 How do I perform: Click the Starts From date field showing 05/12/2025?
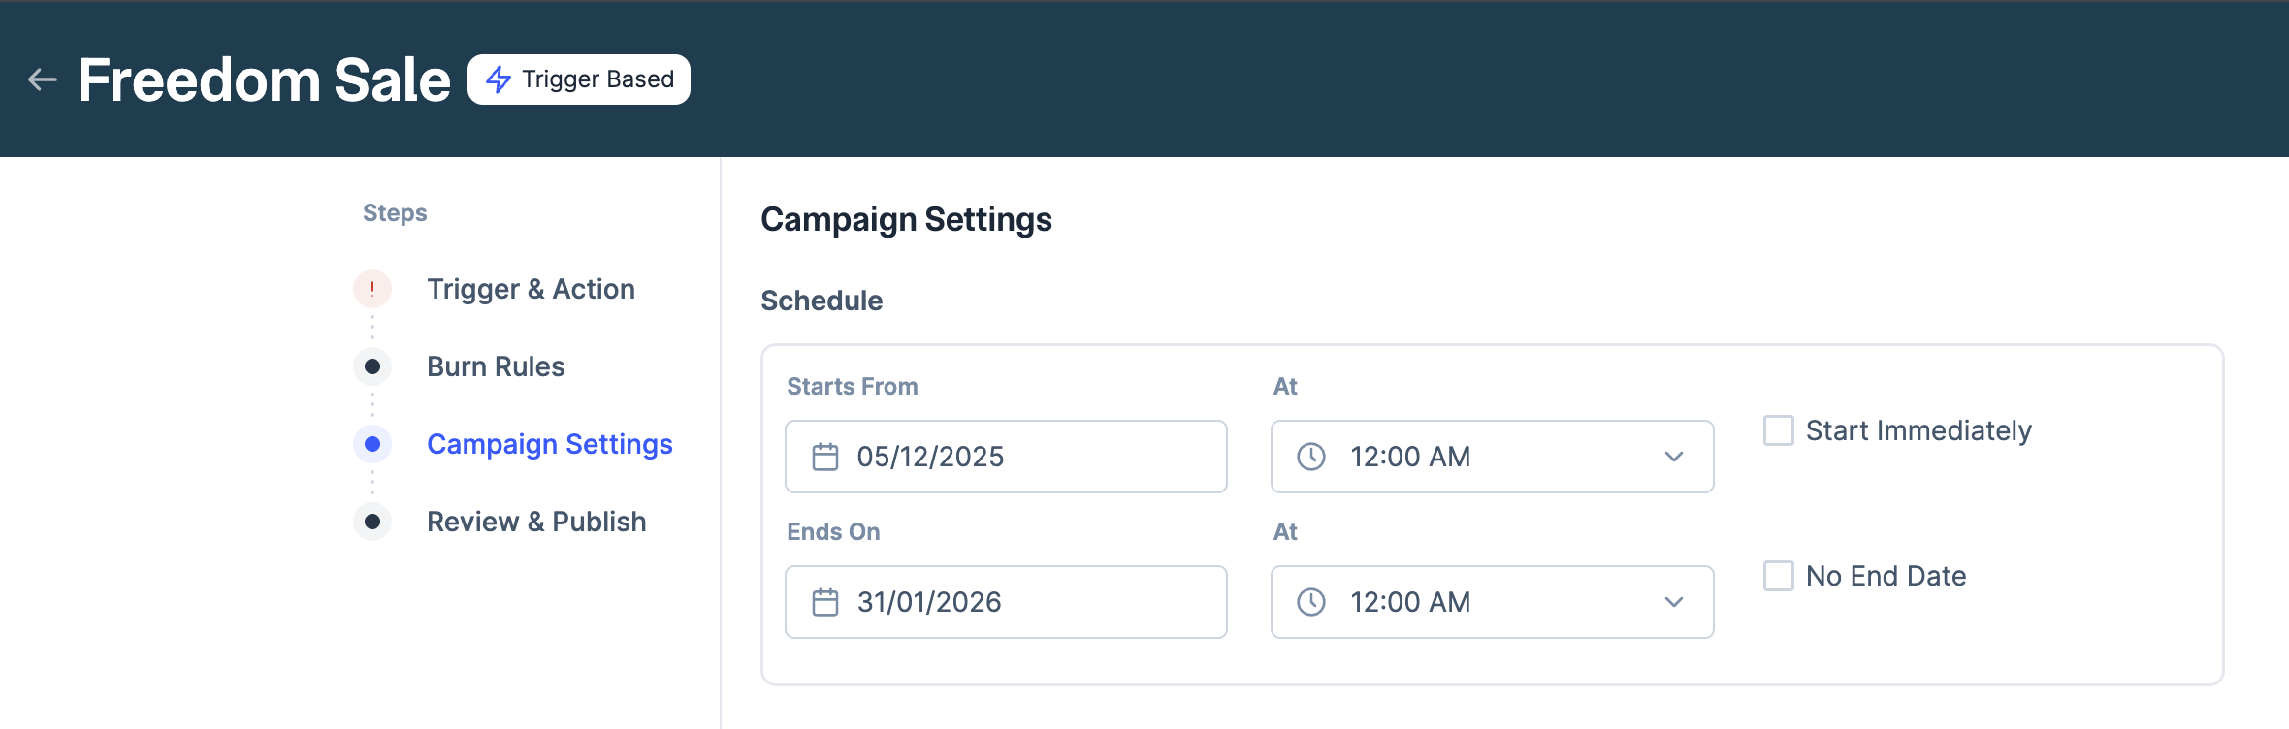coord(1006,456)
